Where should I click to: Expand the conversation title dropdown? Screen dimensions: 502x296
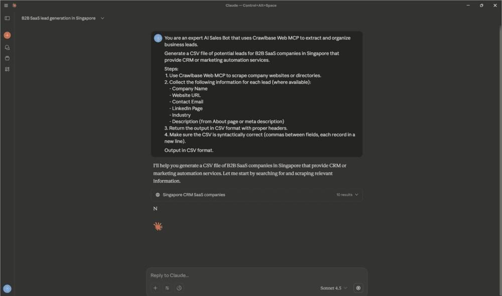coord(102,18)
